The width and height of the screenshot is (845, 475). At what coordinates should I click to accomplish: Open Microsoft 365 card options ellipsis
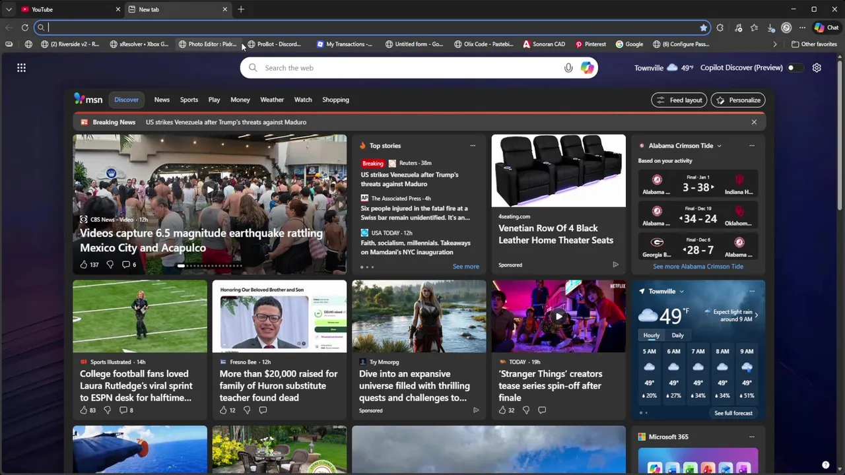click(x=752, y=437)
